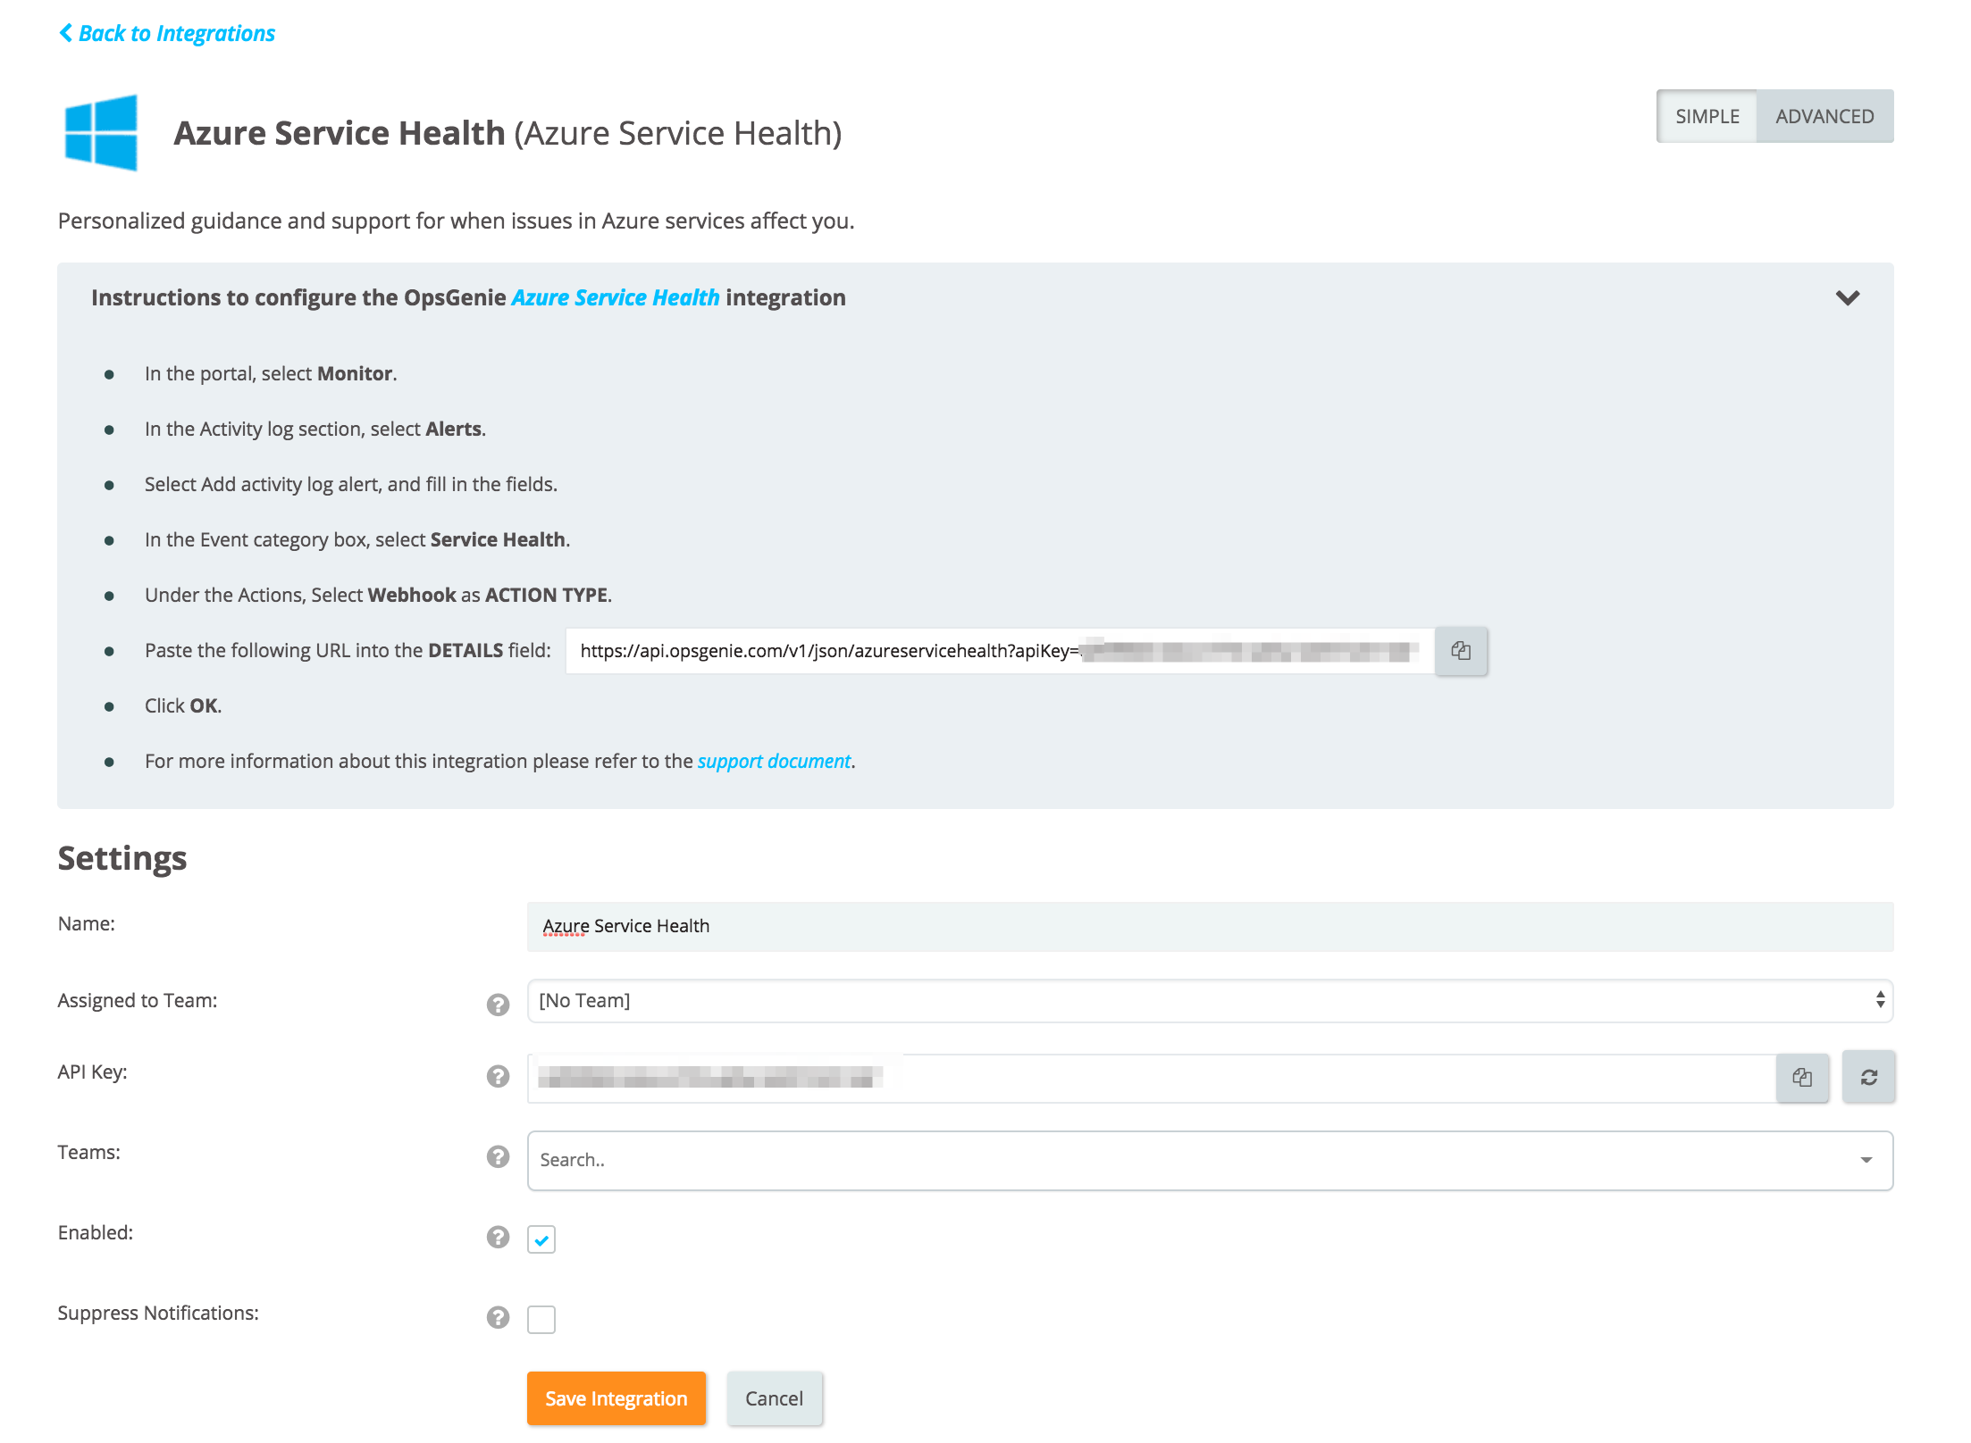
Task: Copy the API Key value
Action: coord(1802,1077)
